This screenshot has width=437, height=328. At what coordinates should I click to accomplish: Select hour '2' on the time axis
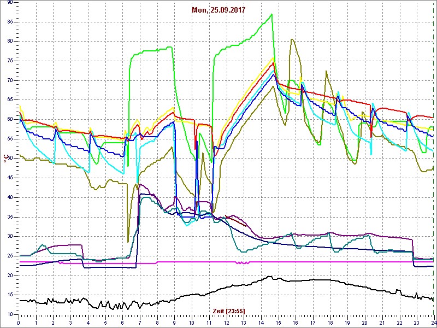[53, 323]
